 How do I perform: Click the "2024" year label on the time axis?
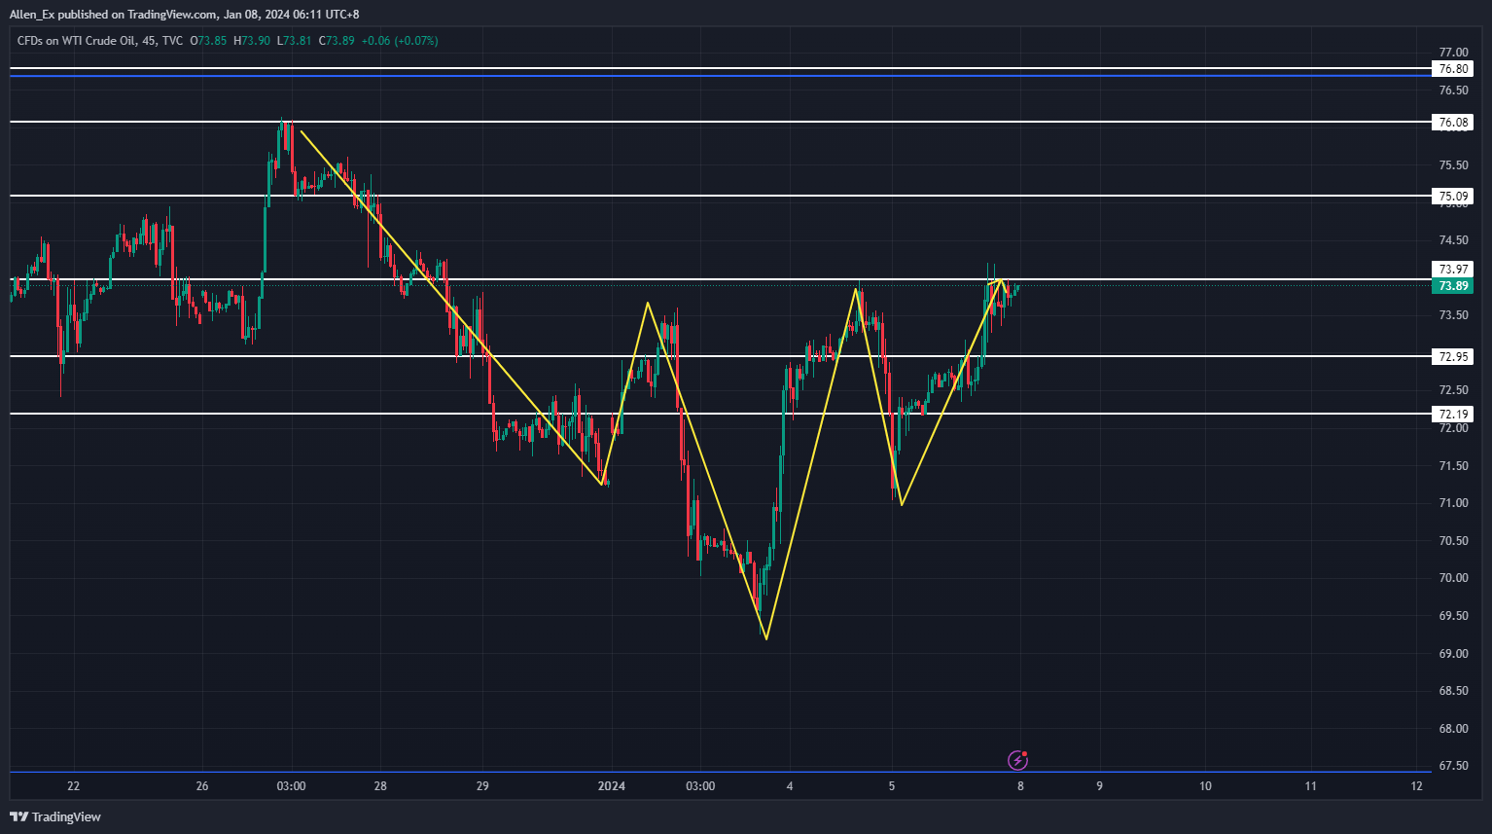[612, 786]
